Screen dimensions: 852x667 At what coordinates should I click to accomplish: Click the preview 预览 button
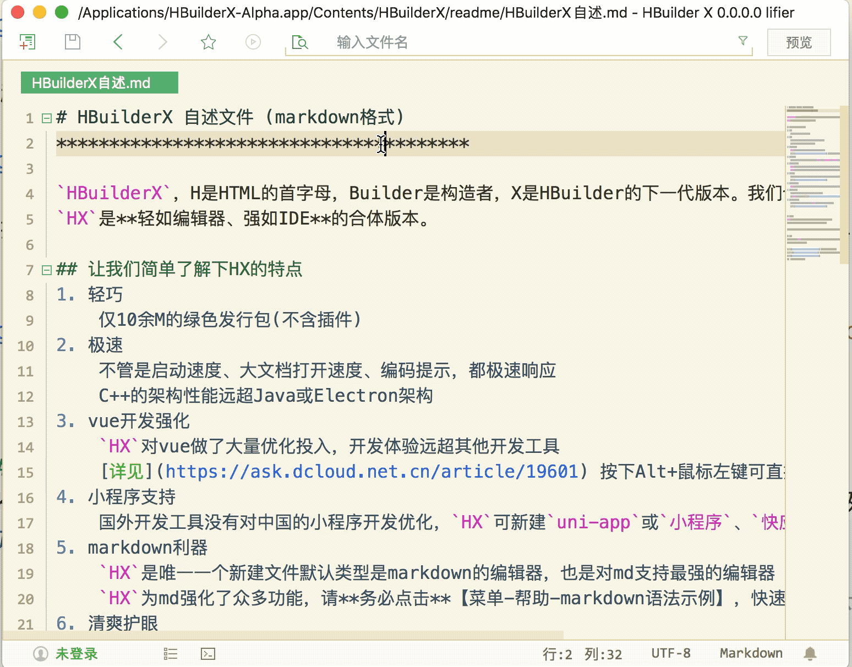click(x=799, y=42)
